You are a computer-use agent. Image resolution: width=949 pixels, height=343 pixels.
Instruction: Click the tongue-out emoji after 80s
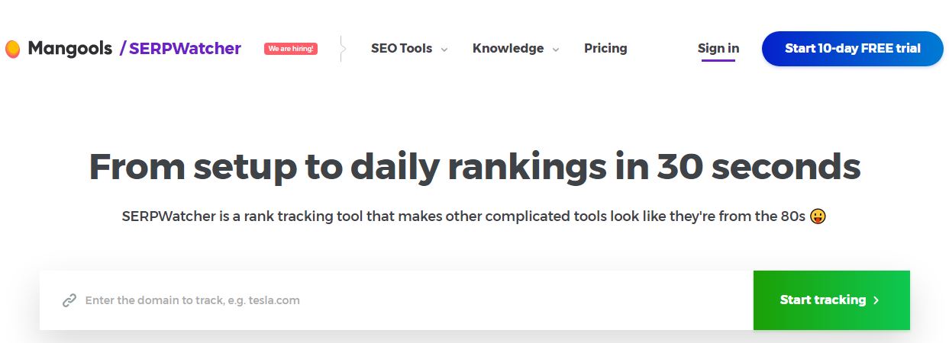pos(819,216)
